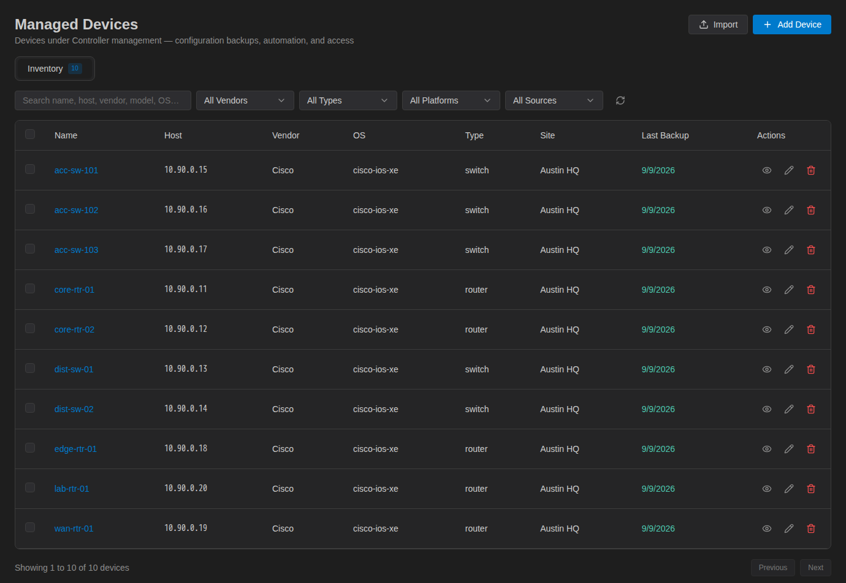Select edge-rtr-01 using its checkbox

(30, 448)
